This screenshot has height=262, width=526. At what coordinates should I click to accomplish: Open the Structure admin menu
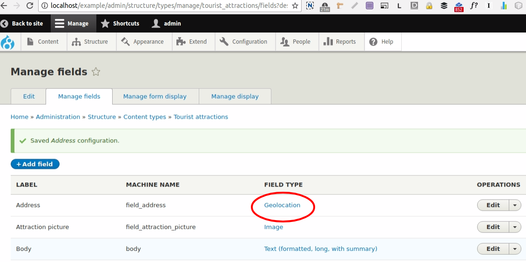(x=90, y=42)
